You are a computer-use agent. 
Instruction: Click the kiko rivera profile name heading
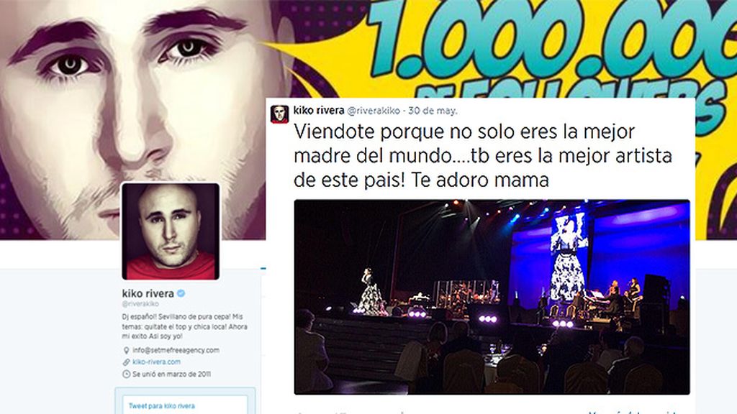pyautogui.click(x=148, y=293)
